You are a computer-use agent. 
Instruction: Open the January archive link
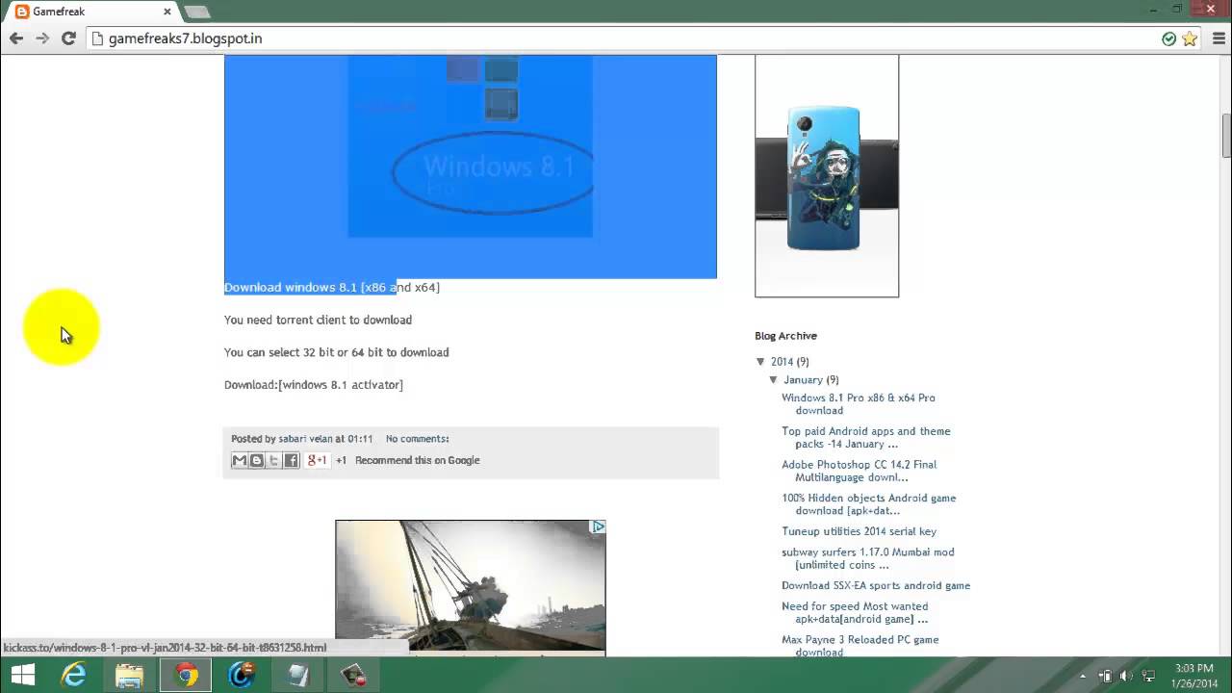(x=803, y=379)
